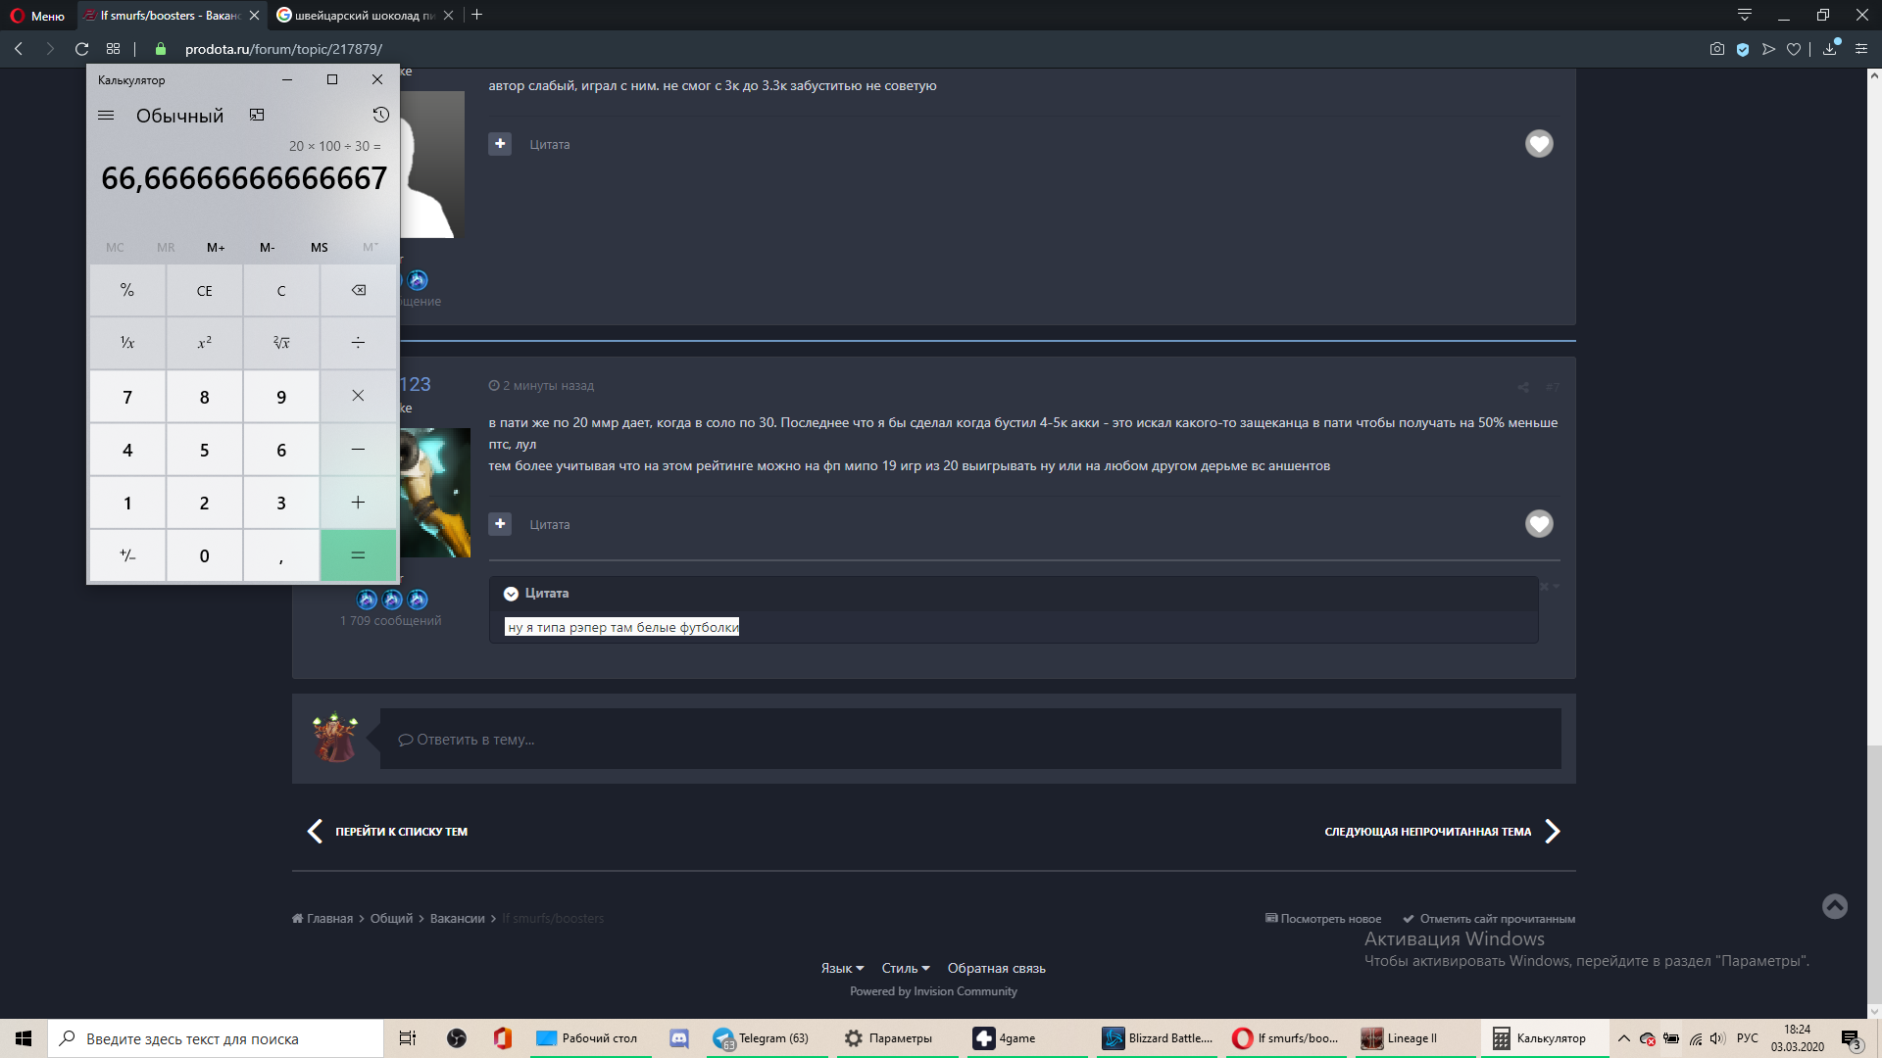Open calculator hamburger navigation menu
1882x1058 pixels.
tap(106, 116)
